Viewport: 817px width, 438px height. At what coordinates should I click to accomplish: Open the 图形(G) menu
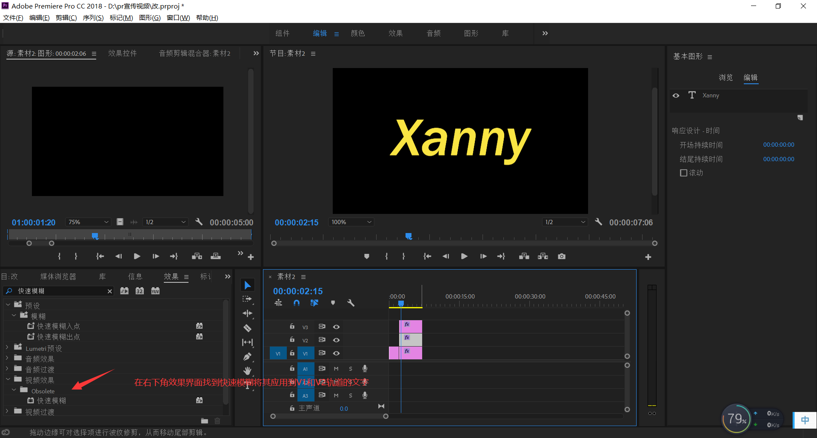(150, 17)
